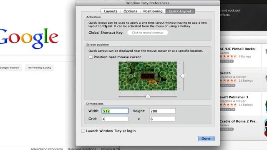Select the Quick Layout tab
Image resolution: width=267 pixels, height=150 pixels.
[x=180, y=11]
